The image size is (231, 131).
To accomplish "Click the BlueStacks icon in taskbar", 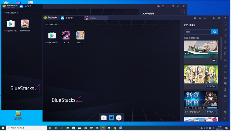I will pos(103,128).
